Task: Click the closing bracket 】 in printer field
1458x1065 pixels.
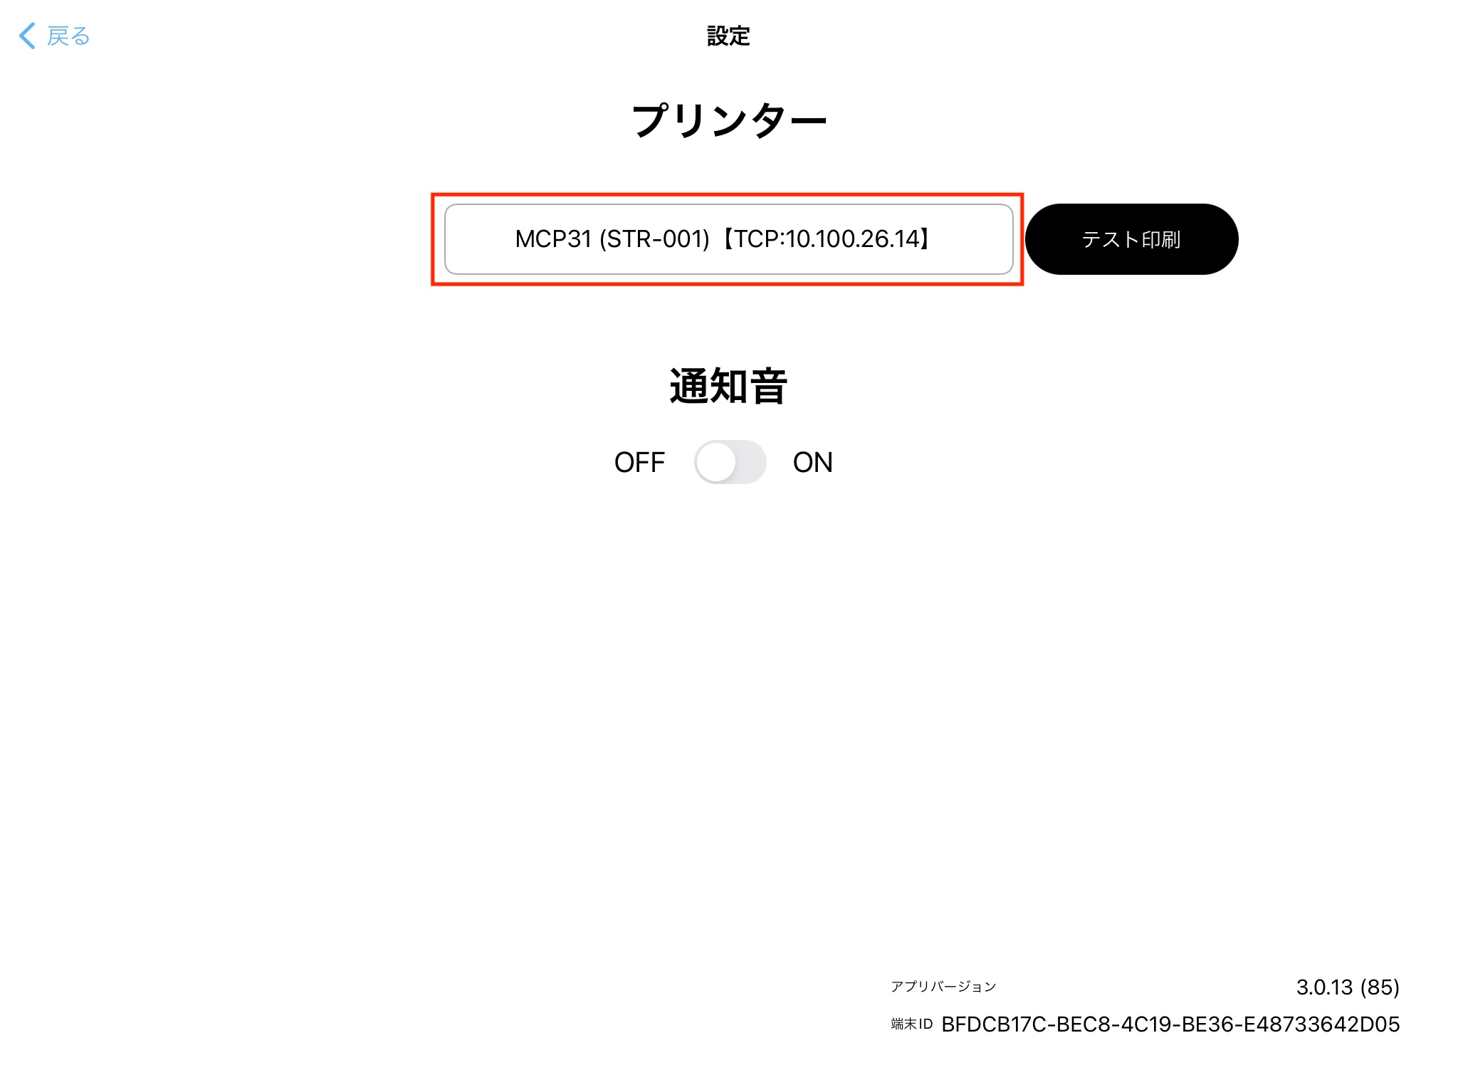Action: [x=925, y=239]
